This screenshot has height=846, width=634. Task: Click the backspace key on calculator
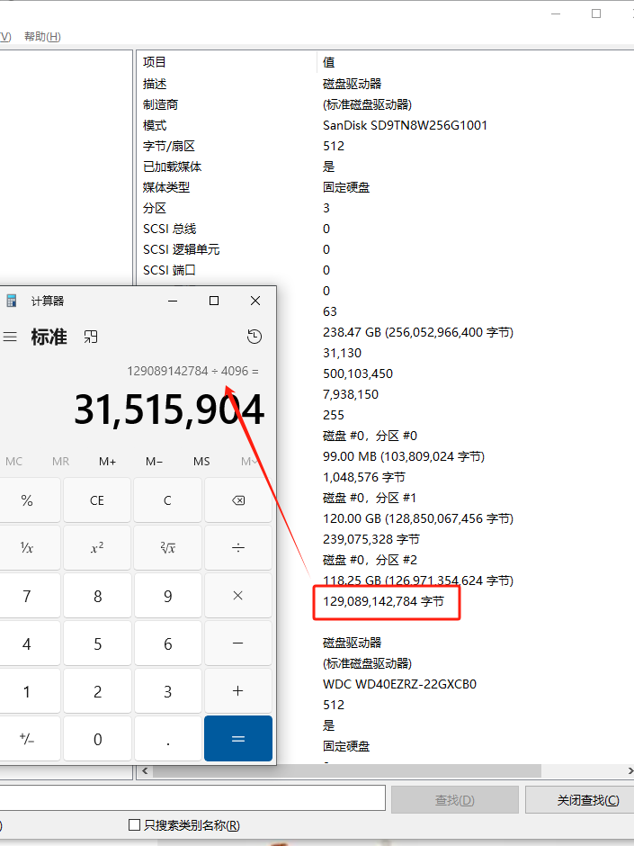238,500
